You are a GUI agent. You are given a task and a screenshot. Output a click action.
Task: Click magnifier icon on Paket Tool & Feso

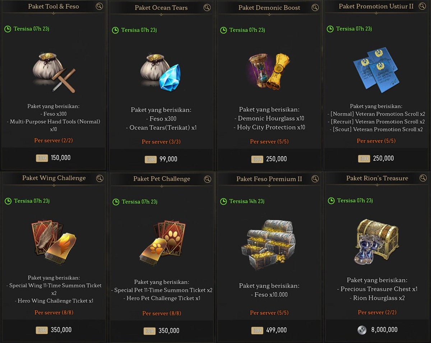(99, 6)
